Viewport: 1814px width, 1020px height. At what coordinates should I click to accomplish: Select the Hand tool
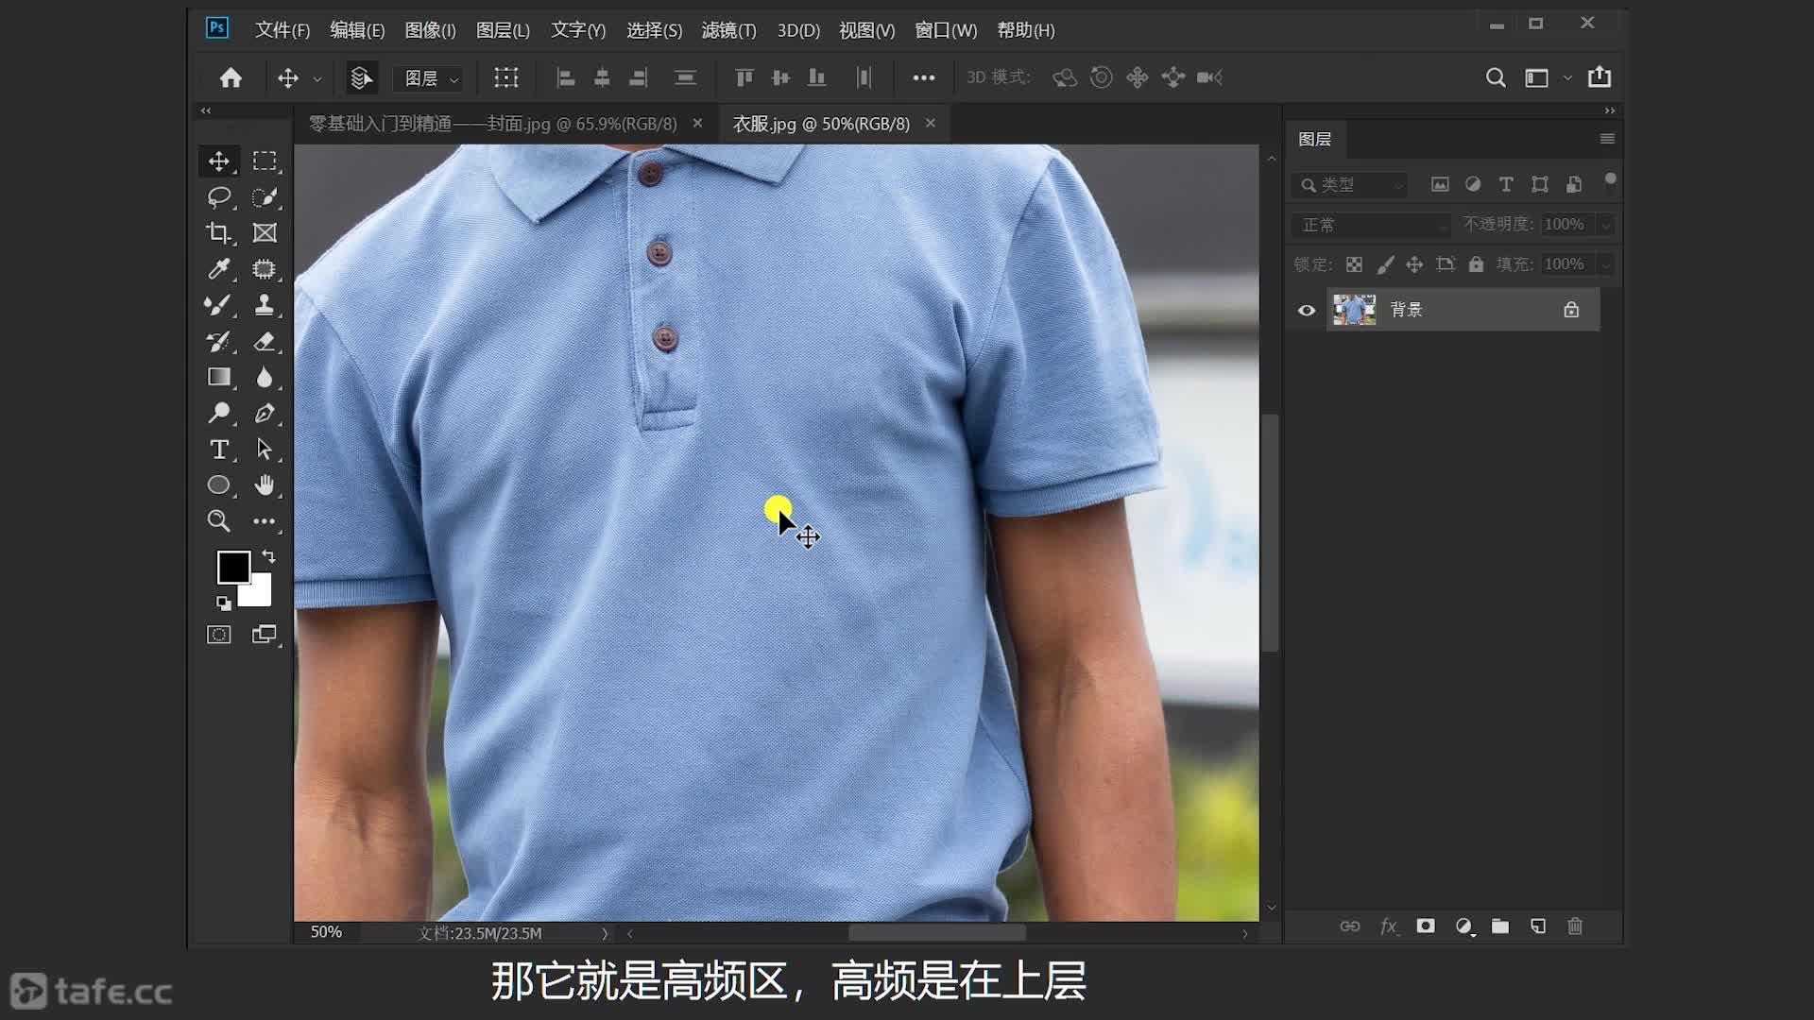pyautogui.click(x=265, y=485)
